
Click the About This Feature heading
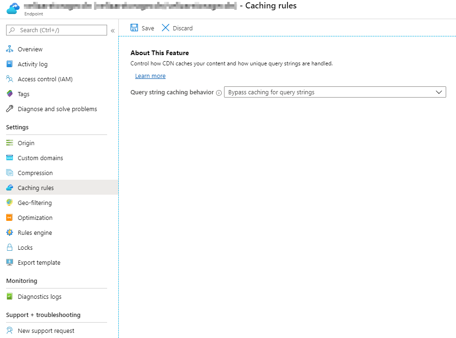159,53
